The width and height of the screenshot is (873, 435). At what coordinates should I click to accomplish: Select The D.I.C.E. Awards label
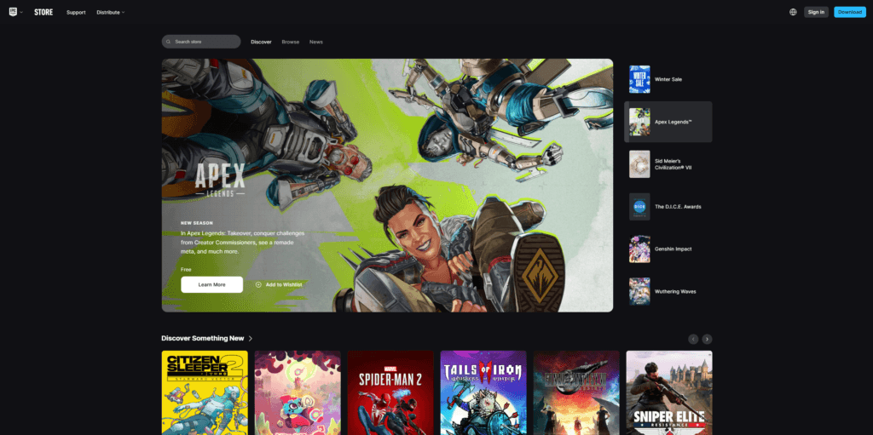(x=678, y=206)
